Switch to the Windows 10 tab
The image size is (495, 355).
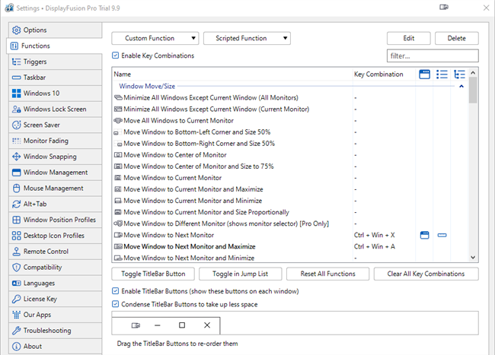56,94
